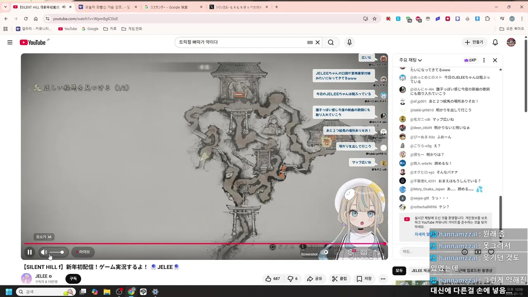Go back in browser history
The image size is (528, 297).
tap(6, 19)
